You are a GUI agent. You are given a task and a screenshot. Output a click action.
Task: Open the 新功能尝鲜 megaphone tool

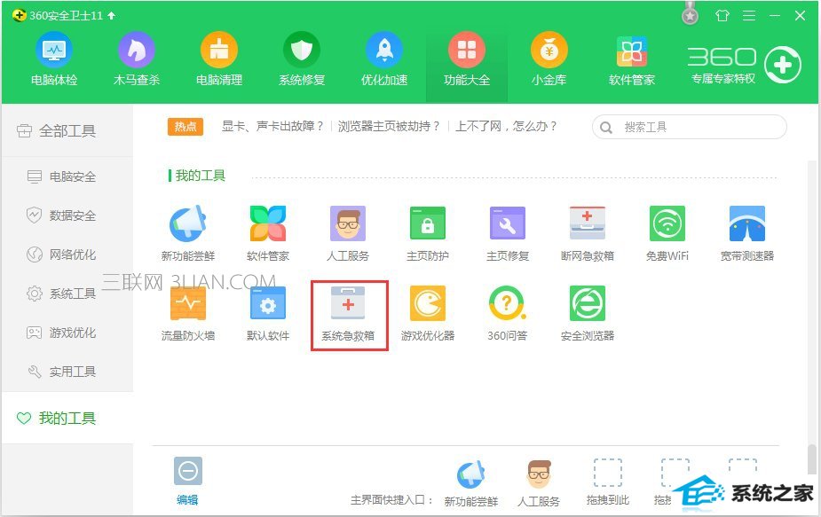click(x=188, y=233)
